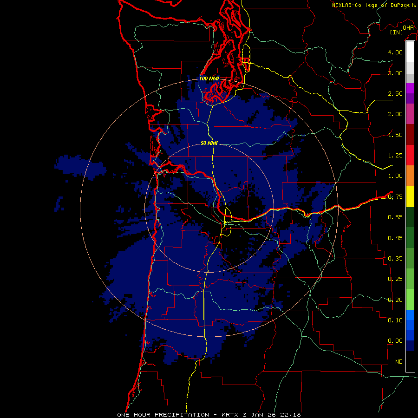418x418 pixels.
Task: Pick the white swatch at the legend top
Action: [410, 52]
